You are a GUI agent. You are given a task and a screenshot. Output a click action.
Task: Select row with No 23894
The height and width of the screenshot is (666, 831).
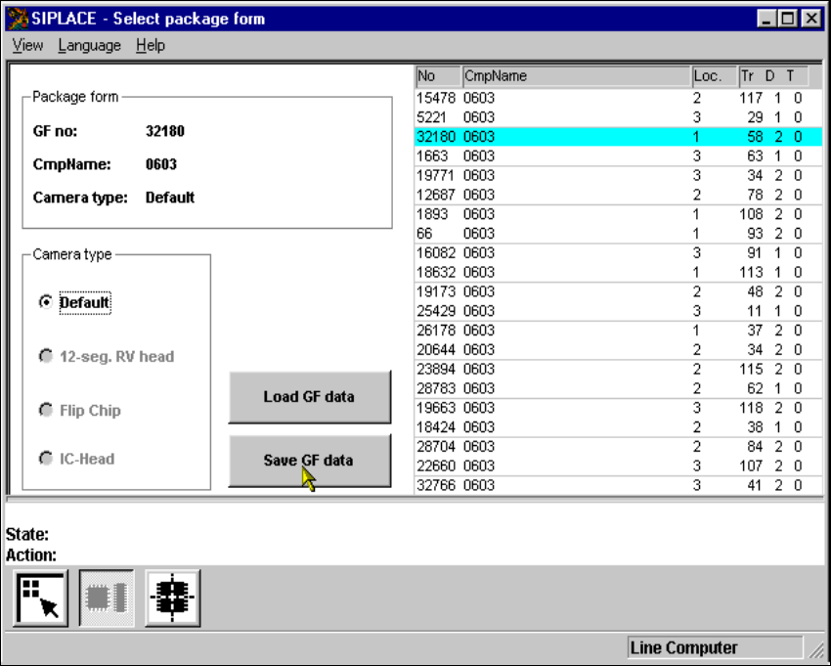point(618,369)
